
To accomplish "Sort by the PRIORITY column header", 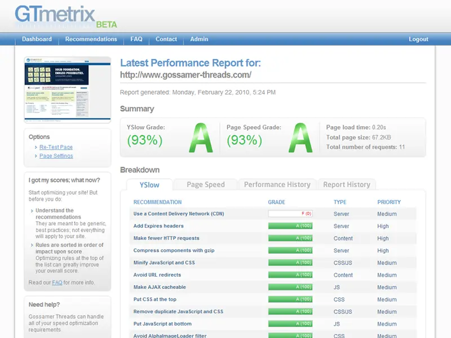I will point(389,202).
